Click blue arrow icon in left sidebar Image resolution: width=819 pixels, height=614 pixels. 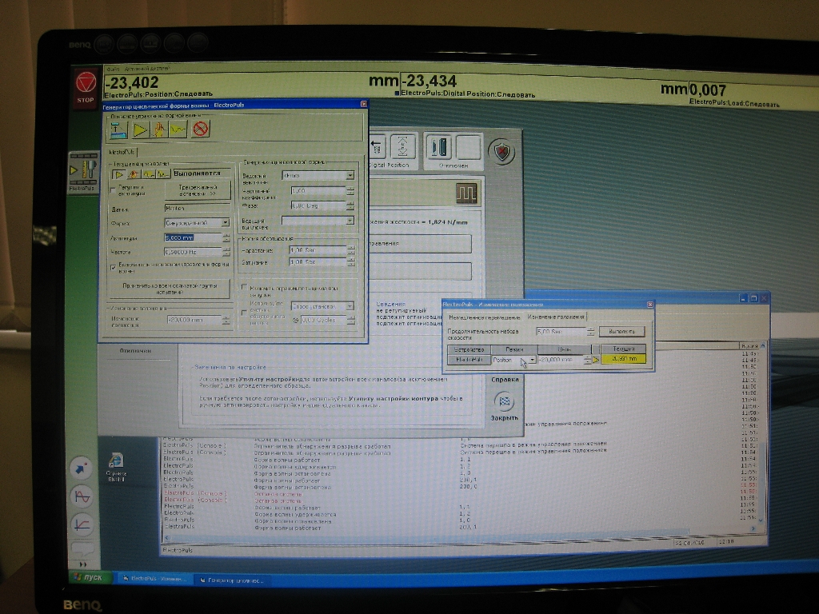pyautogui.click(x=82, y=468)
